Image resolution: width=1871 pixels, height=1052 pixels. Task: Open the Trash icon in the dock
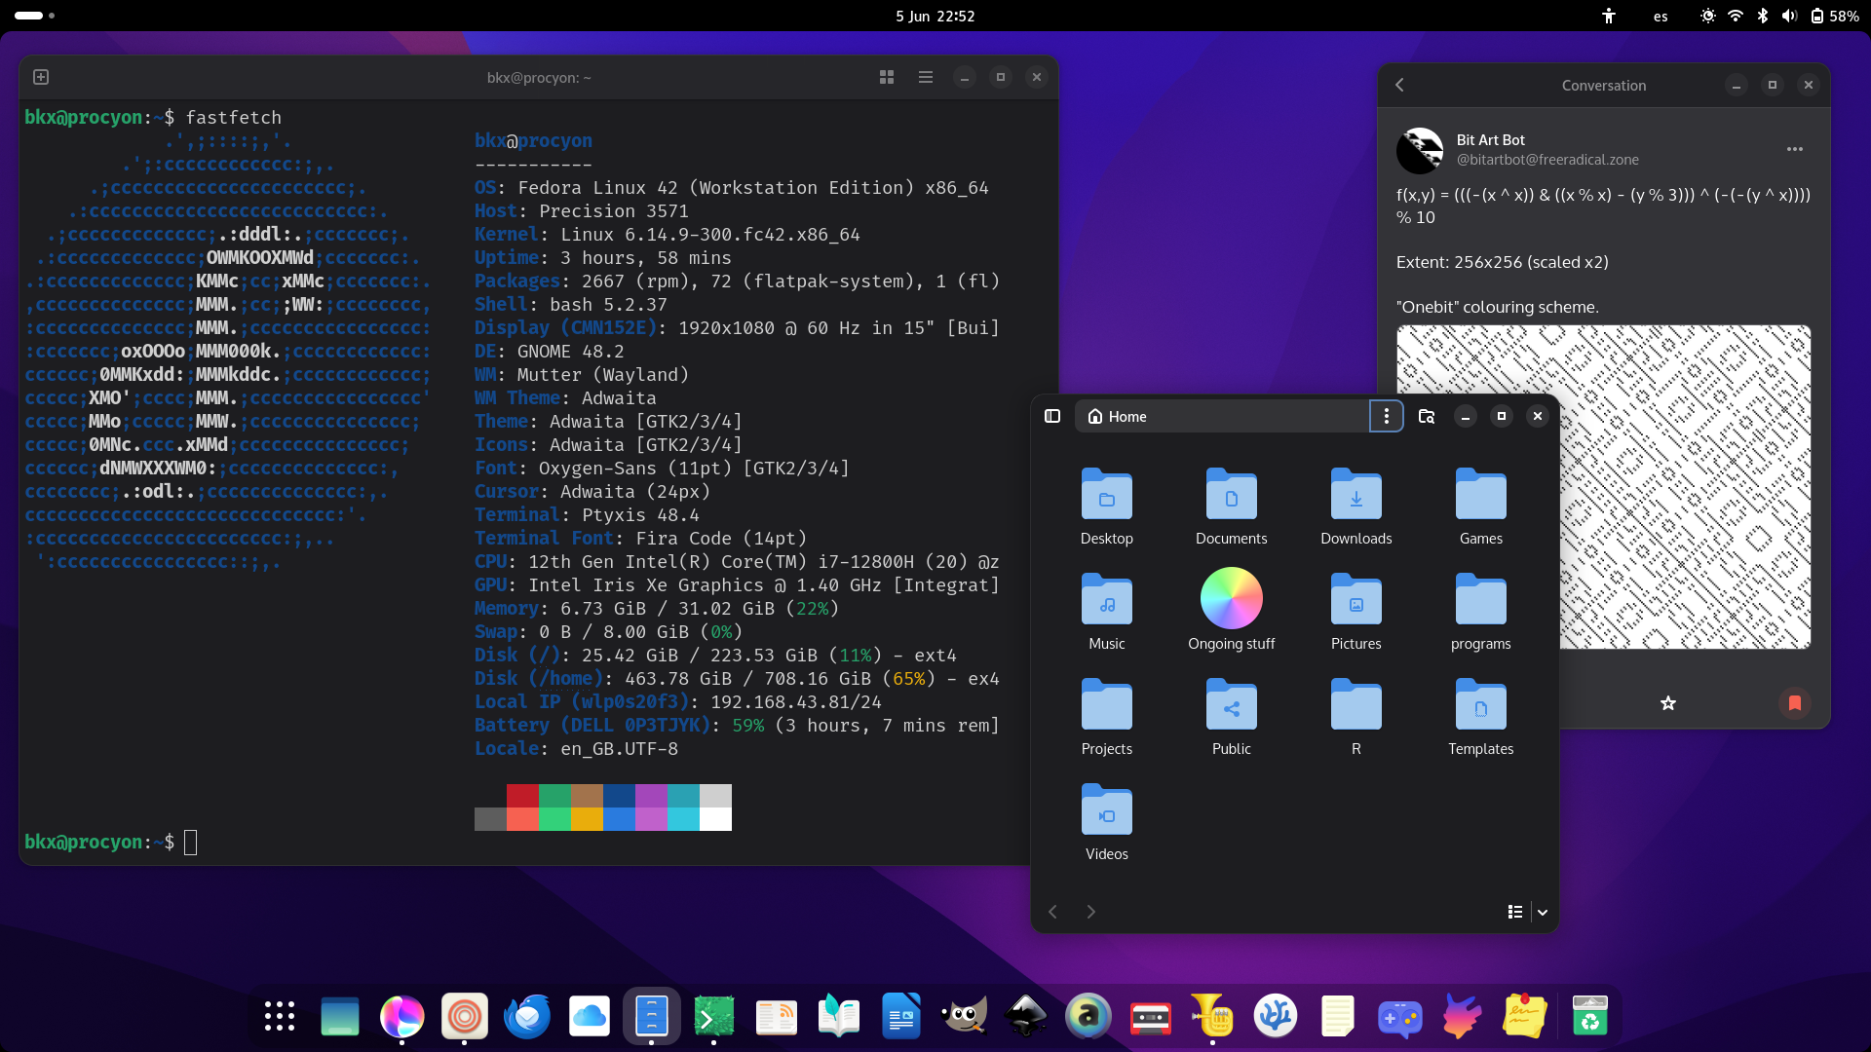(x=1589, y=1016)
